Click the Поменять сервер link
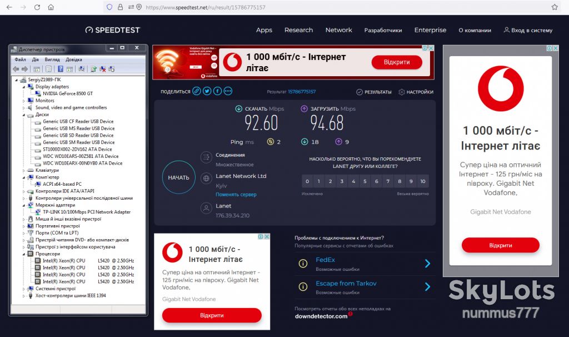Viewport: 569px width, 337px height. click(x=236, y=195)
